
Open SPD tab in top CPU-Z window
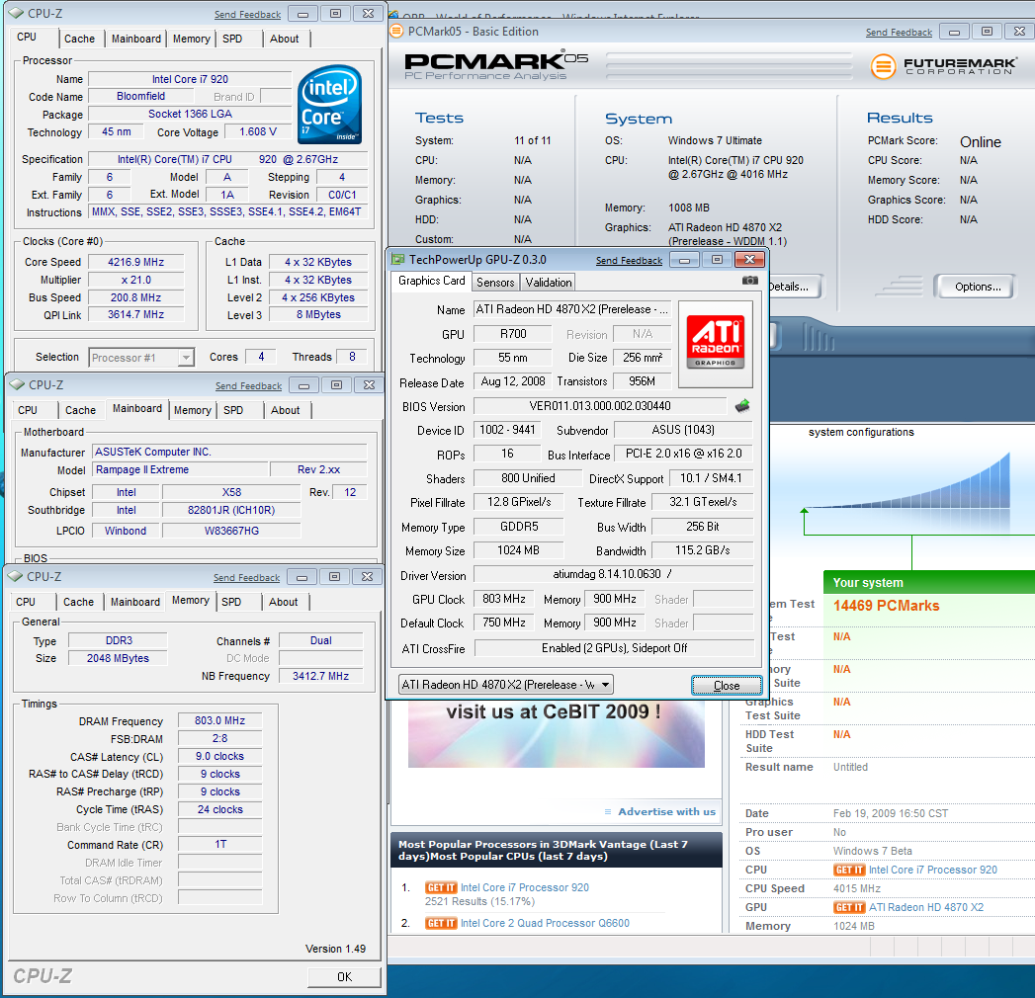point(232,39)
